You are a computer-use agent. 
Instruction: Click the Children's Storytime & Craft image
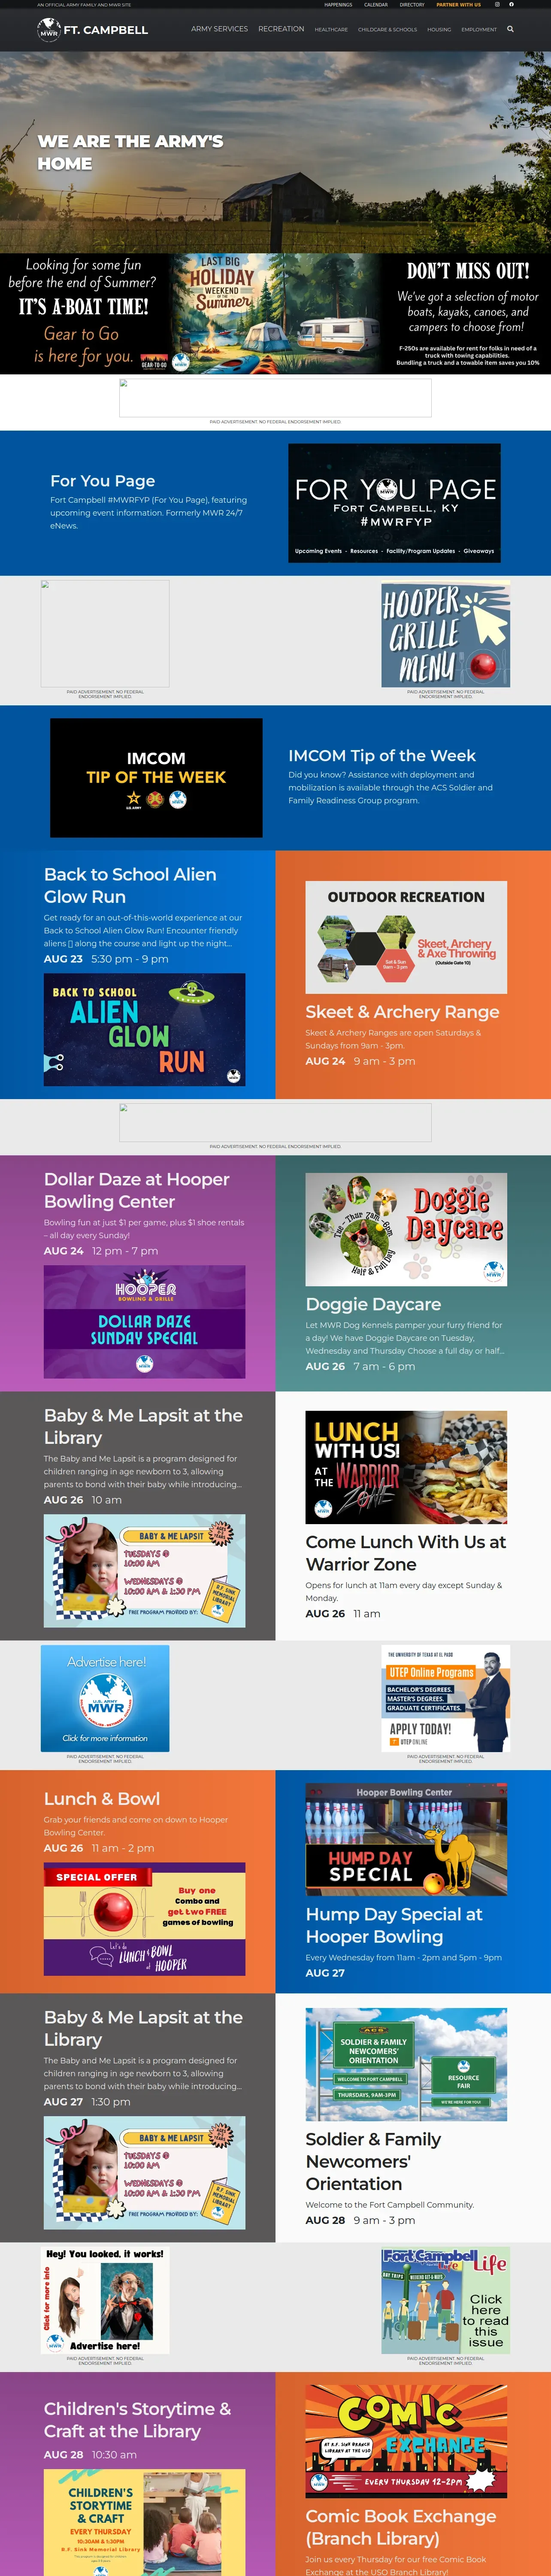144,2522
